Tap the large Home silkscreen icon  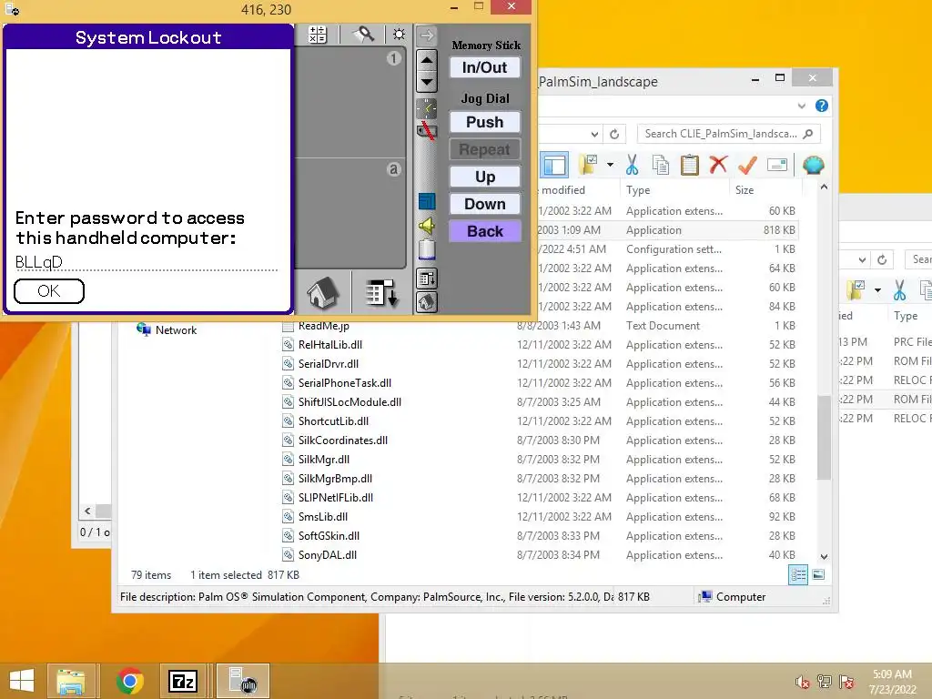(323, 293)
